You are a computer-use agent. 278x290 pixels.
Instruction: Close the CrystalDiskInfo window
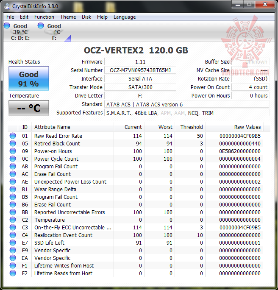(x=265, y=4)
